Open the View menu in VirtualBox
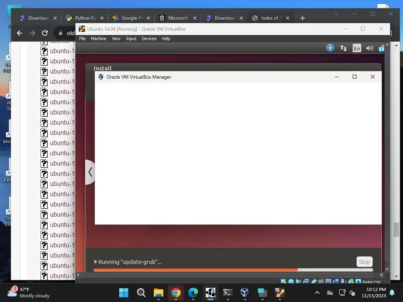 [x=116, y=39]
